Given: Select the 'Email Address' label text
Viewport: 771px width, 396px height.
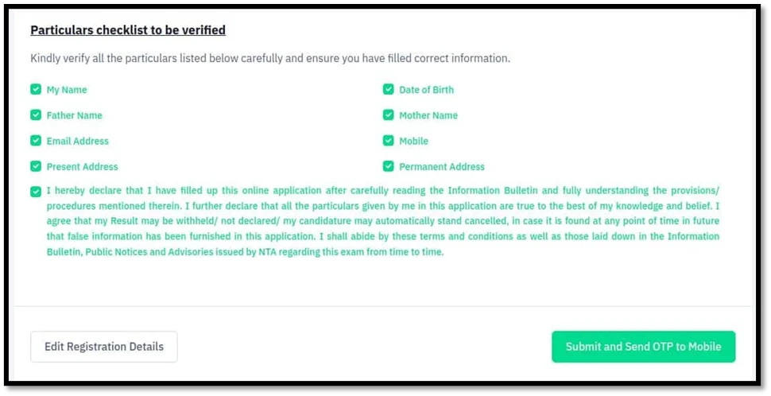Looking at the screenshot, I should click(x=77, y=141).
